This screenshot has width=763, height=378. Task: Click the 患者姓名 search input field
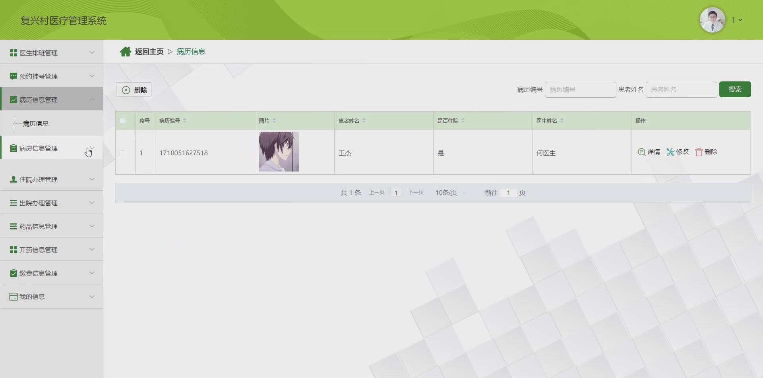tap(682, 90)
